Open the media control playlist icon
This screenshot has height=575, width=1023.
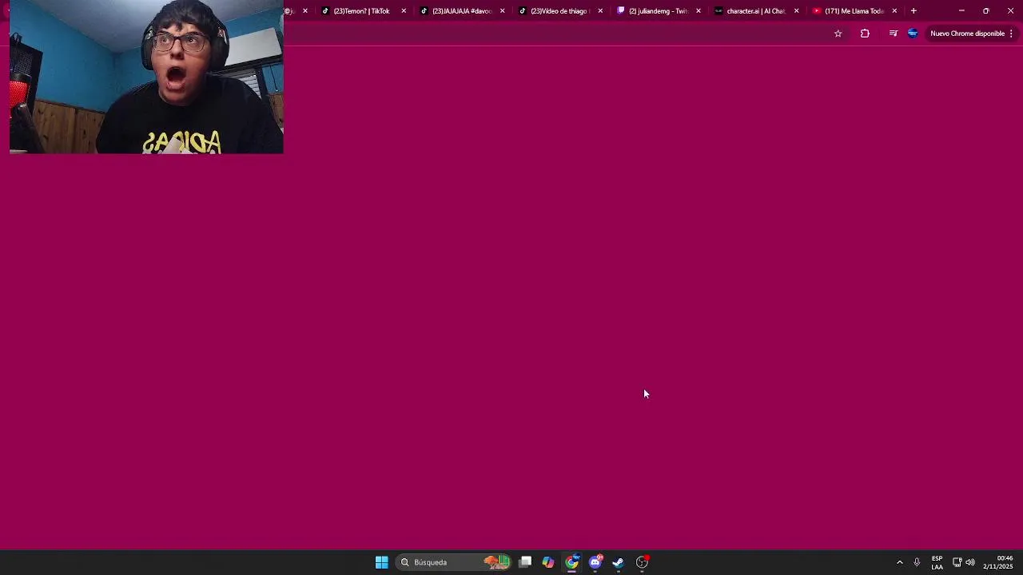pos(893,34)
